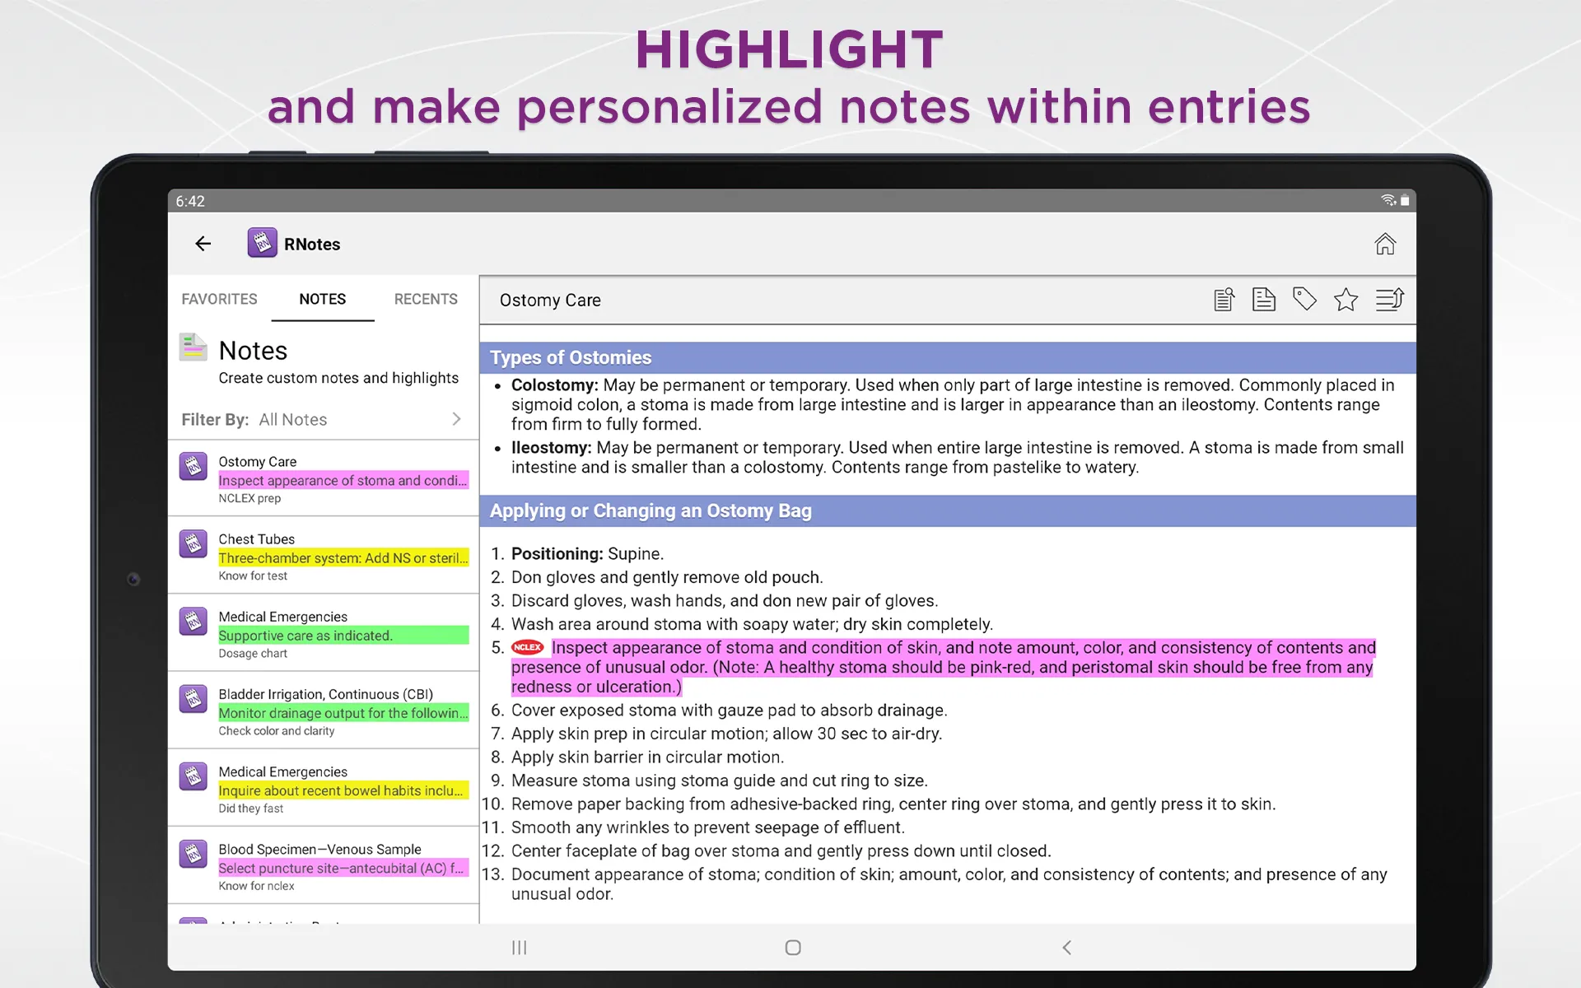Click pink highlight 'Inspect appearance of stoma and condi...'

[343, 480]
